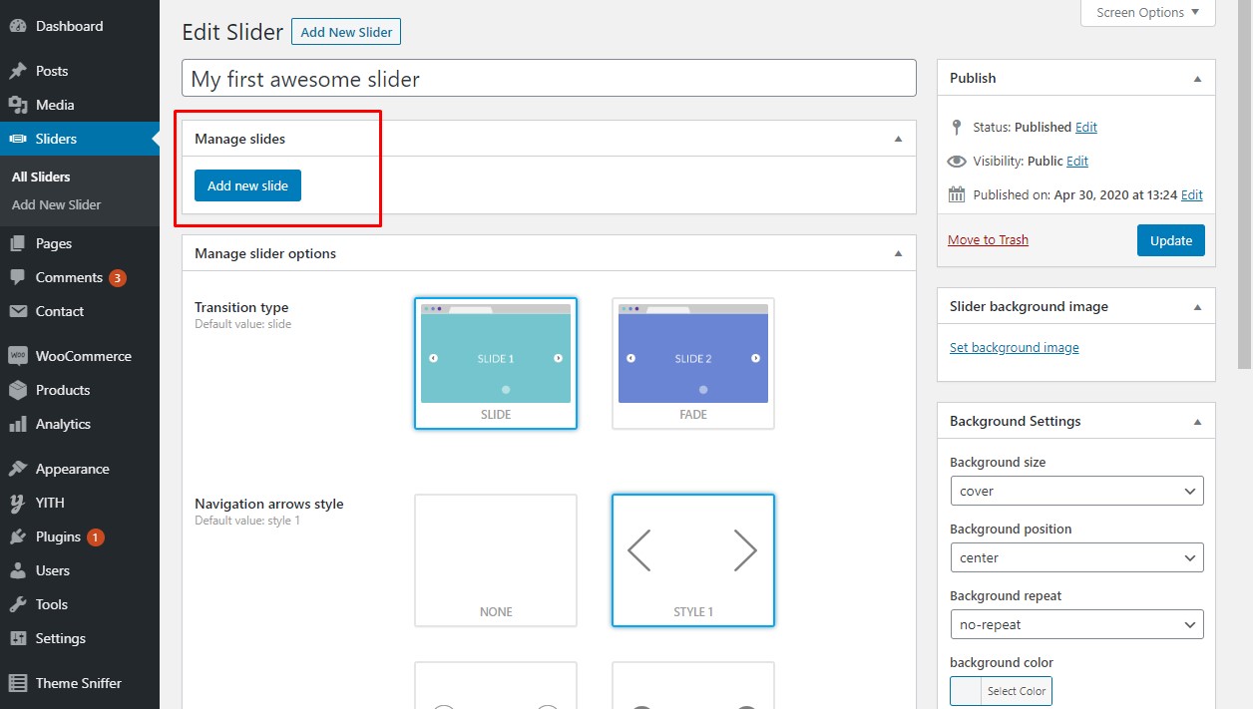This screenshot has width=1253, height=709.
Task: Click the Tools wrench icon
Action: pos(18,604)
